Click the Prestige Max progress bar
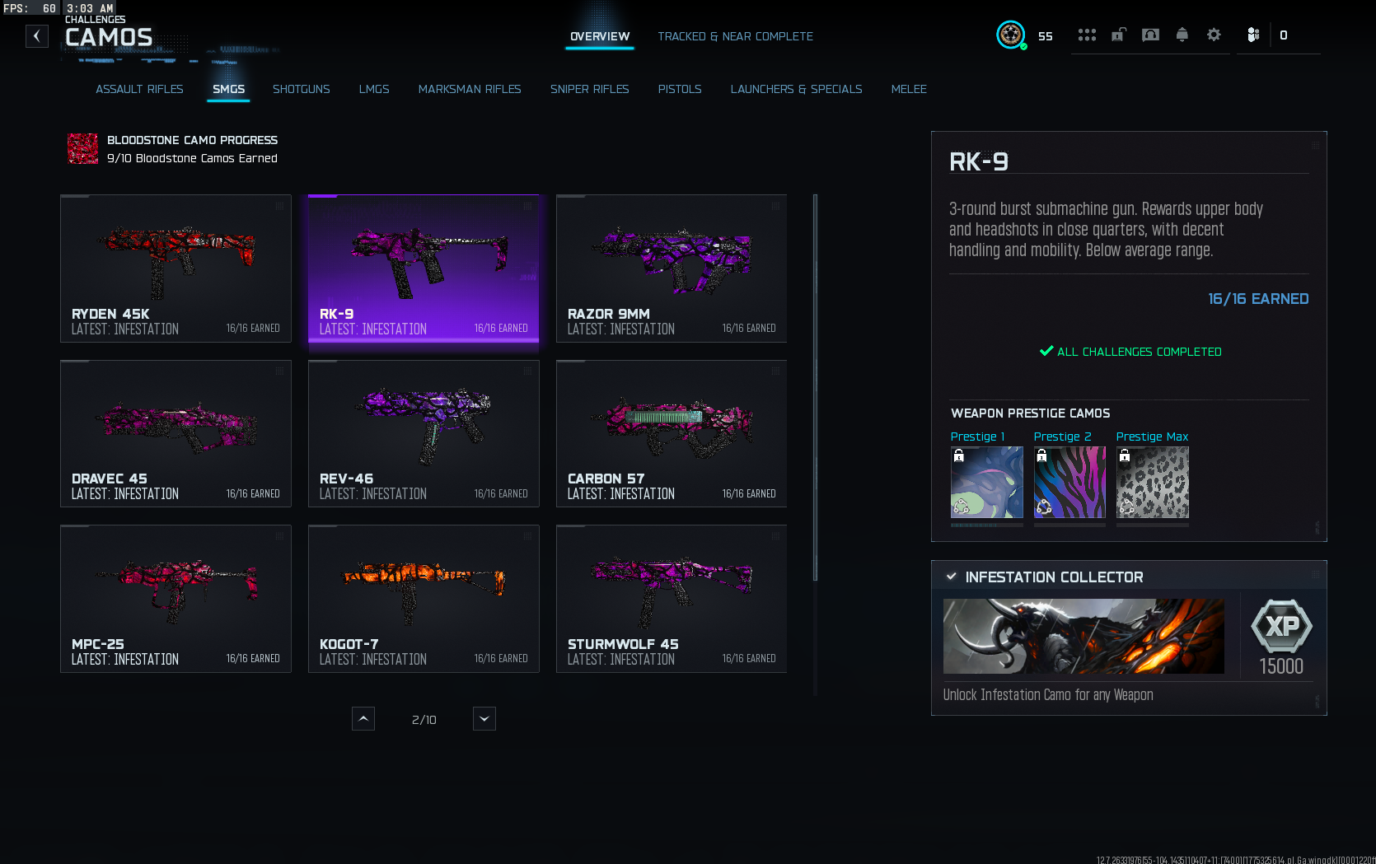The image size is (1376, 864). coord(1153,525)
